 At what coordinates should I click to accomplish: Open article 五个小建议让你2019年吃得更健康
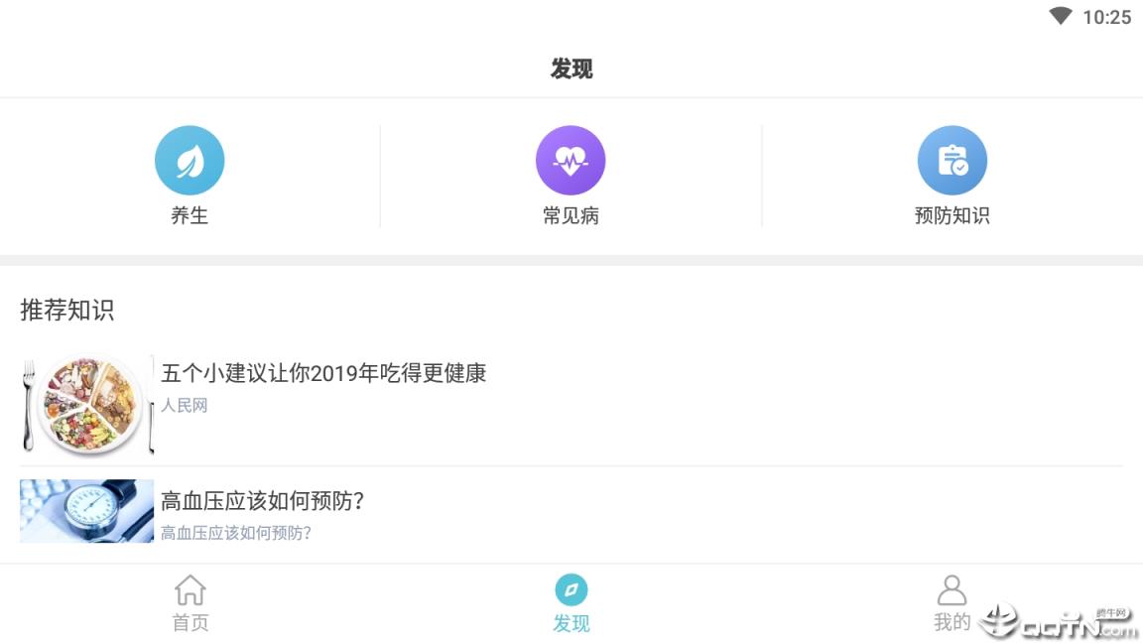323,374
